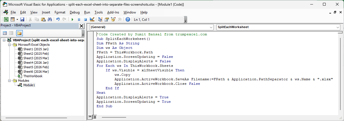Click the Project pane toolbar options arrow
This screenshot has width=344, height=121.
(83, 33)
